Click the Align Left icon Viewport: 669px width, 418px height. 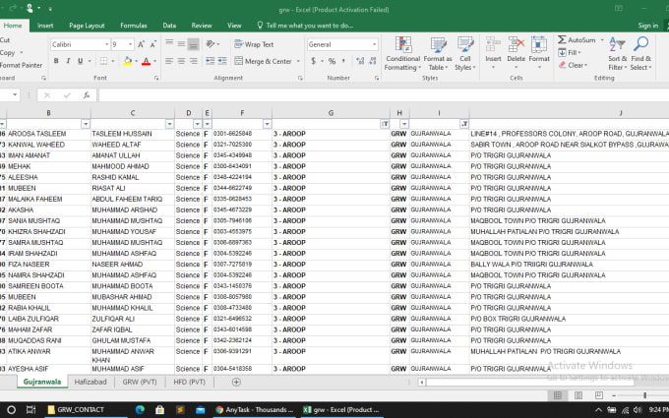pyautogui.click(x=169, y=61)
